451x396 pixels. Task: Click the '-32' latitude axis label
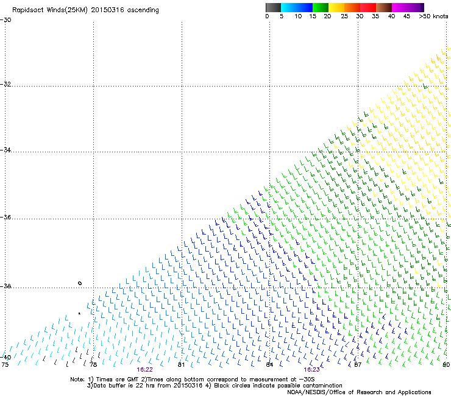tap(6, 84)
